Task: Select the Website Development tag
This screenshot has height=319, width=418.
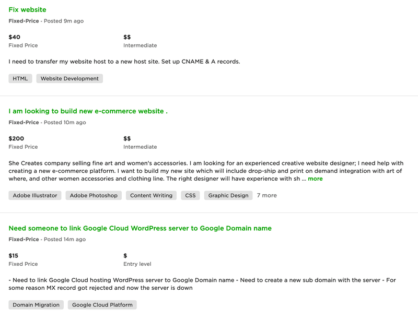Action: (69, 78)
